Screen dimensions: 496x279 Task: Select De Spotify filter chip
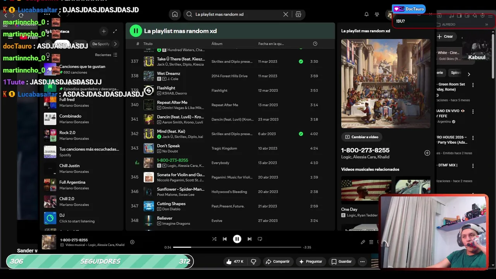pos(101,44)
